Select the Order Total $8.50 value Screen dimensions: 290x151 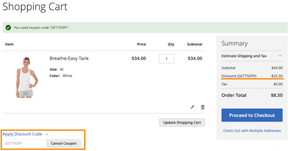point(277,95)
